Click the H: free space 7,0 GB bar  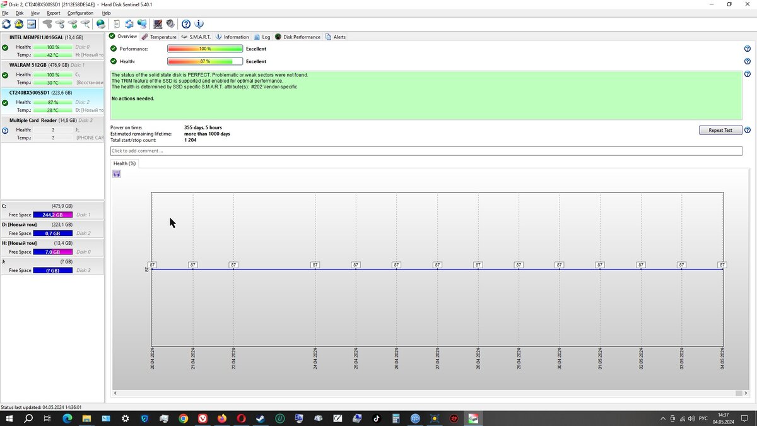coord(52,252)
